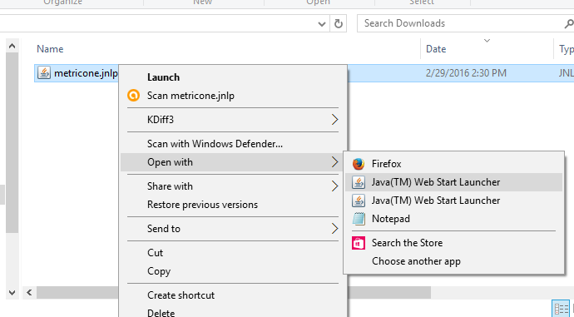Click the vertical scrollbar thumb
The height and width of the screenshot is (317, 574).
coord(12,143)
